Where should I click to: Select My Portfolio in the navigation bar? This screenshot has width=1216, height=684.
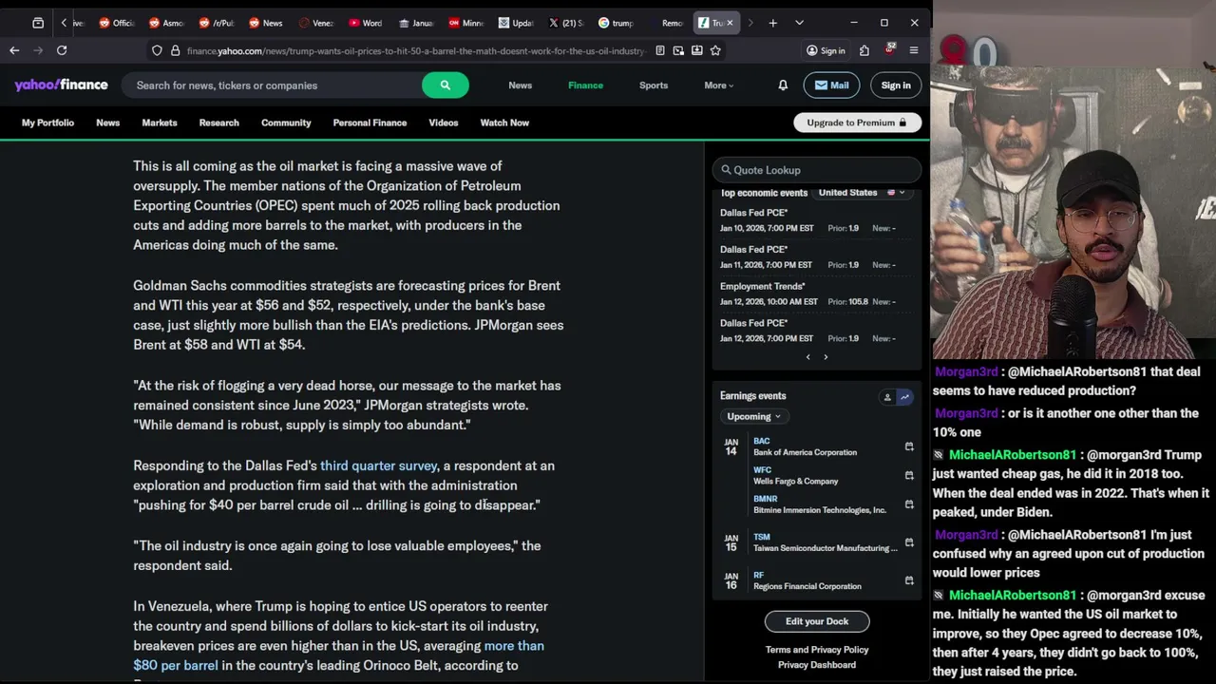tap(47, 123)
